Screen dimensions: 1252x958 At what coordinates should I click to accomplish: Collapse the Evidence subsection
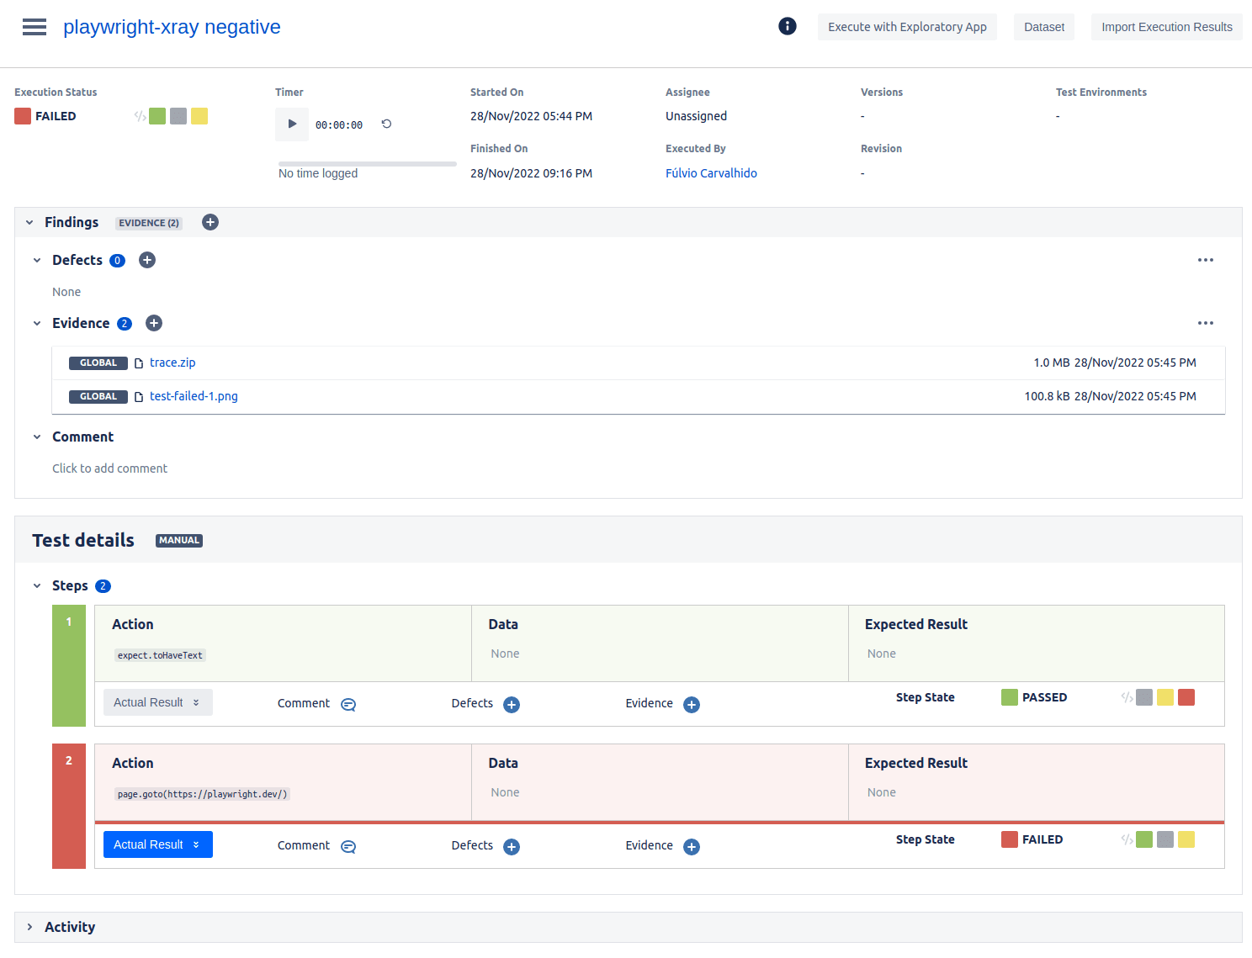[37, 323]
